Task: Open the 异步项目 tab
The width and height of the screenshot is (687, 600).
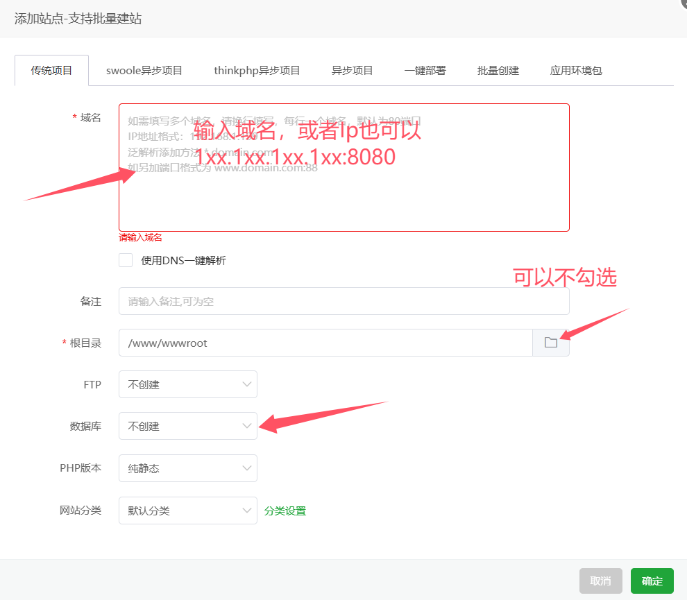Action: (353, 71)
